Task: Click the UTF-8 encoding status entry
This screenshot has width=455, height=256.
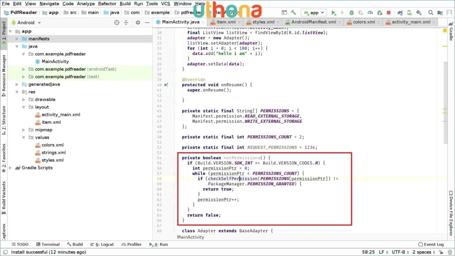Action: click(x=400, y=252)
